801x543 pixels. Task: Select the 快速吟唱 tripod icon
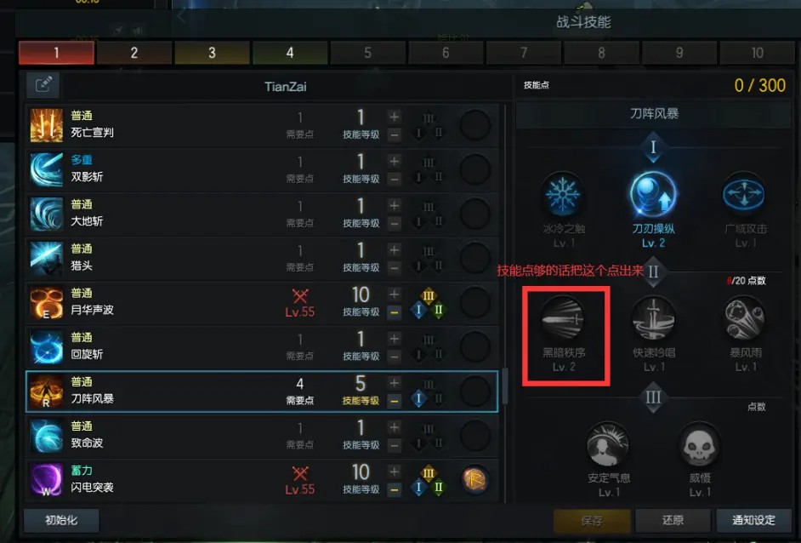653,318
